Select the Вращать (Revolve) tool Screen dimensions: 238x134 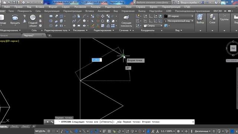coord(15,19)
